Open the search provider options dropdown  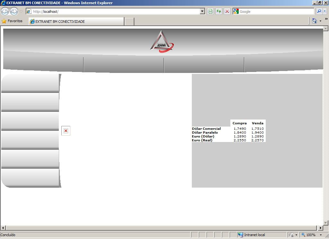tap(325, 12)
